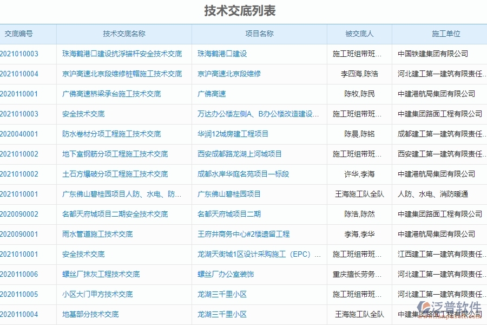
Task: Click the 被交底人 column header
Action: pyautogui.click(x=358, y=34)
